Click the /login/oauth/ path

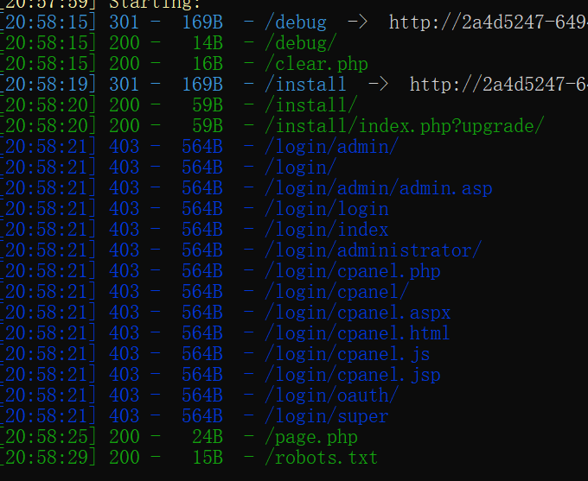[x=331, y=396]
